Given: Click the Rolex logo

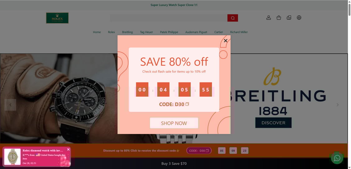Looking at the screenshot, I should coord(57,18).
